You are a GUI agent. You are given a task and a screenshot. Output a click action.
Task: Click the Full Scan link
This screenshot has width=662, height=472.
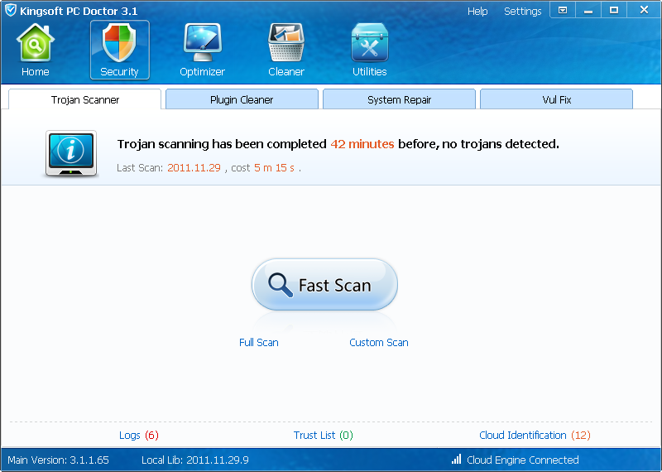pyautogui.click(x=259, y=342)
